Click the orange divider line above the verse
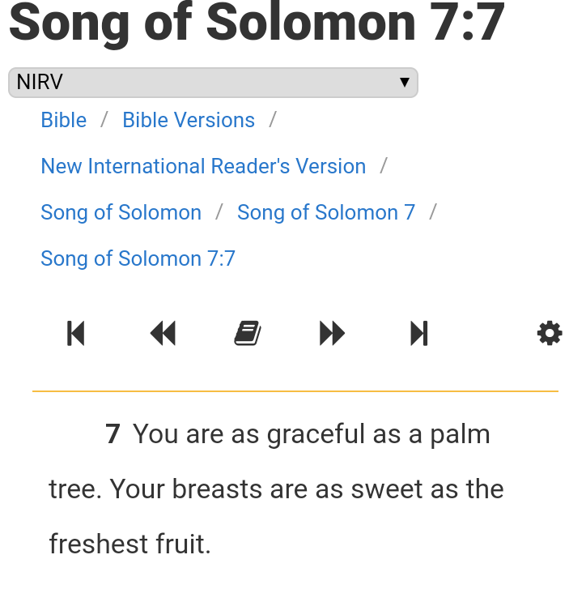 (295, 391)
